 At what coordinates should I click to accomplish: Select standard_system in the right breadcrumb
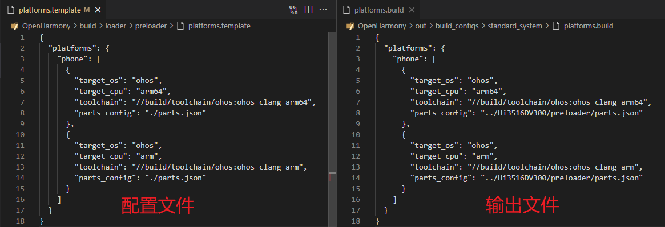coord(515,26)
